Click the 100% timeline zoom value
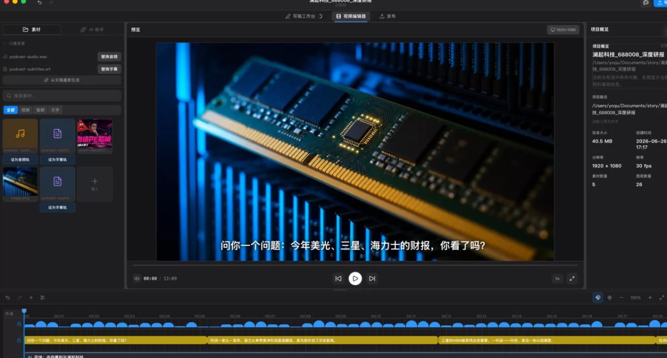The height and width of the screenshot is (358, 667). (635, 298)
